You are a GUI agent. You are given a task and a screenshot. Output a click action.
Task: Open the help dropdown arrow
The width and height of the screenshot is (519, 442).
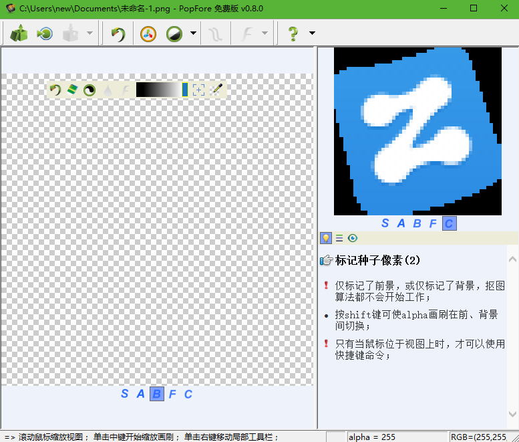click(x=312, y=33)
